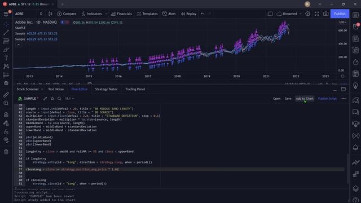Image resolution: width=361 pixels, height=203 pixels.
Task: Select the brush drawing tool
Action: 6,50
